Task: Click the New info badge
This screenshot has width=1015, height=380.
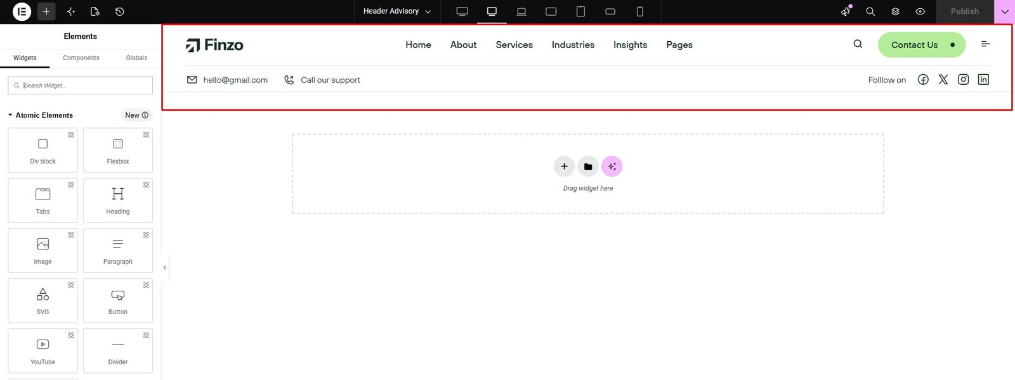Action: click(136, 115)
